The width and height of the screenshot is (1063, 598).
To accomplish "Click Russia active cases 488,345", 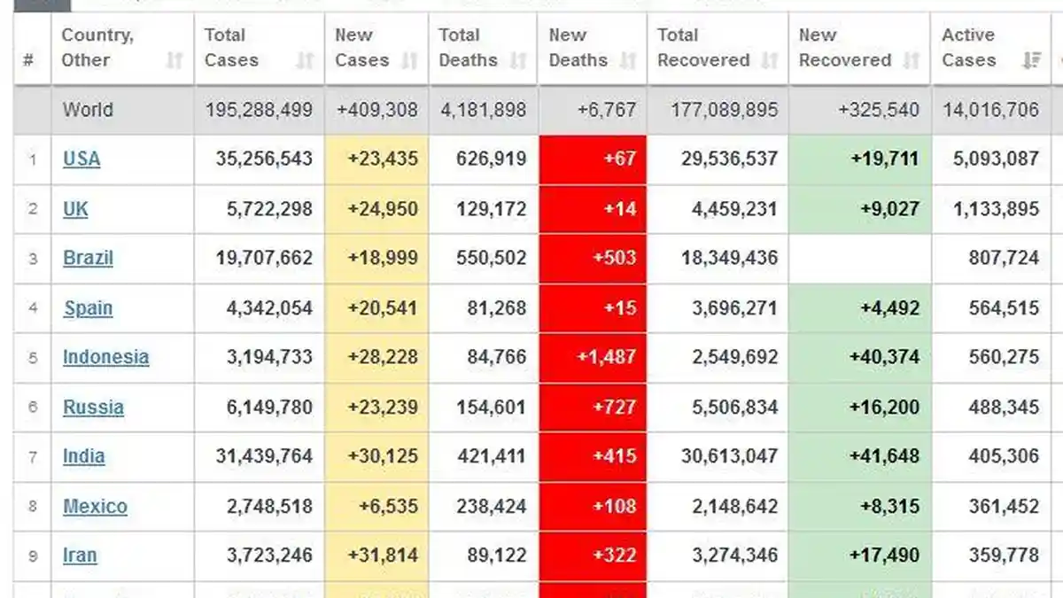I will coord(1005,408).
